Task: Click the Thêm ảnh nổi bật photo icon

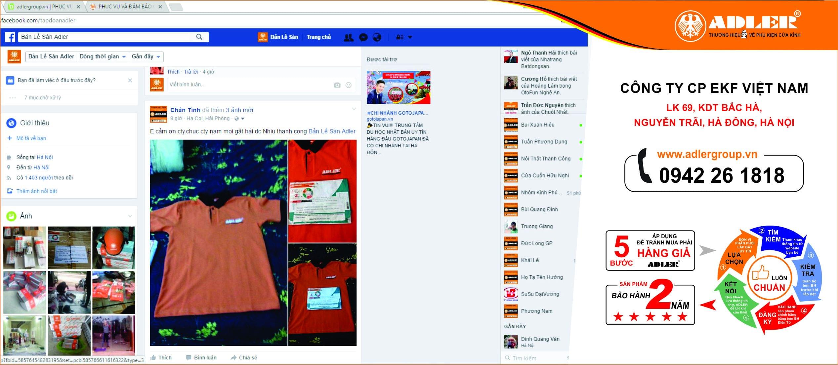Action: pyautogui.click(x=10, y=191)
